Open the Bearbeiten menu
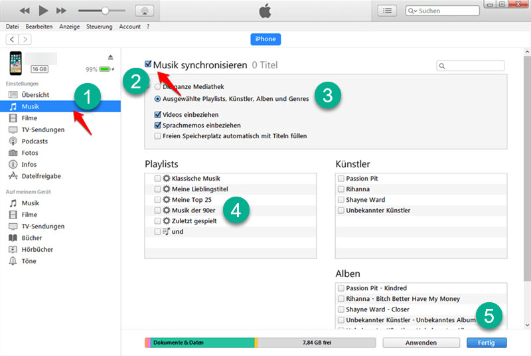Image resolution: width=531 pixels, height=356 pixels. (39, 27)
